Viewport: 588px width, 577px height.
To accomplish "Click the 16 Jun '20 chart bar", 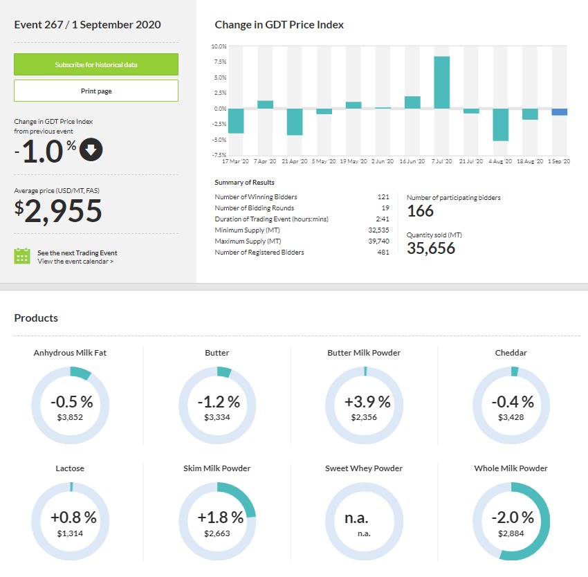I will 412,102.
